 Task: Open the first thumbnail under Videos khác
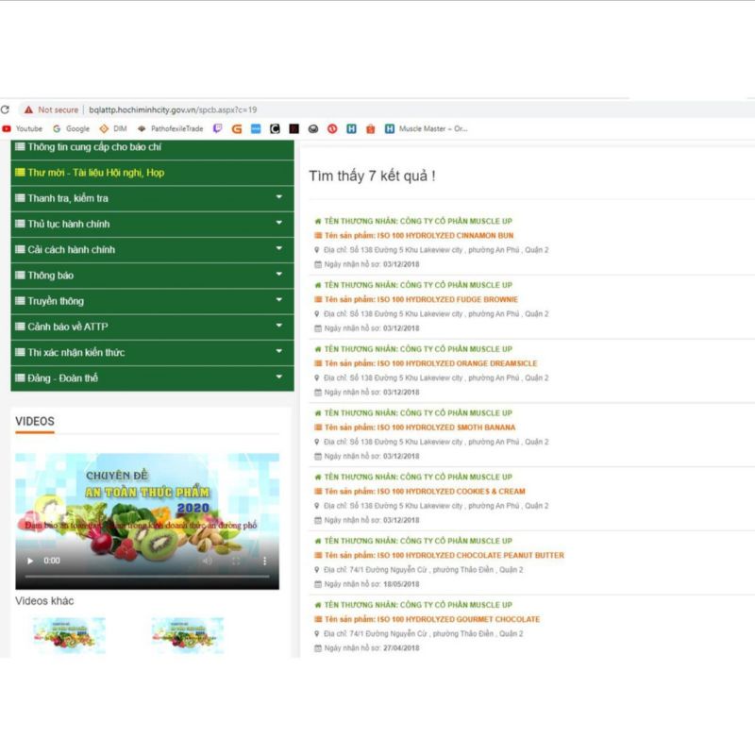click(x=69, y=635)
